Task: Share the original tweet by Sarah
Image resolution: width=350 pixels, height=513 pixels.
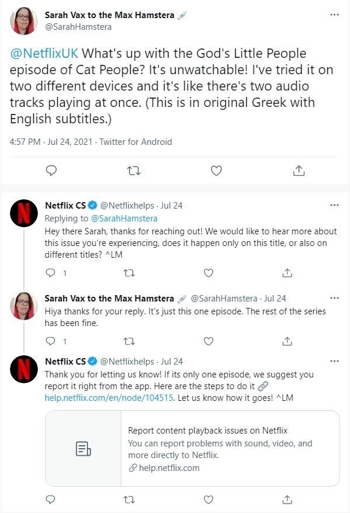Action: [299, 171]
